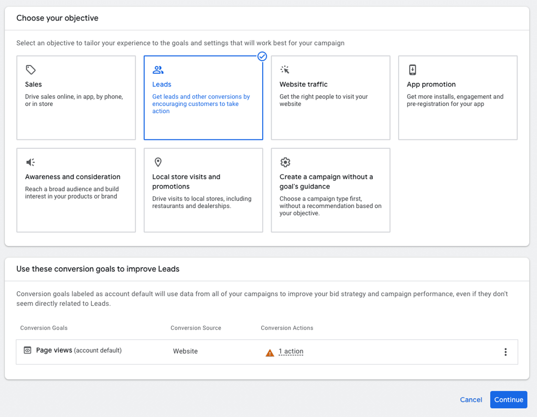Screen dimensions: 537x417
Task: Select App promotion objective title
Action: click(x=431, y=84)
